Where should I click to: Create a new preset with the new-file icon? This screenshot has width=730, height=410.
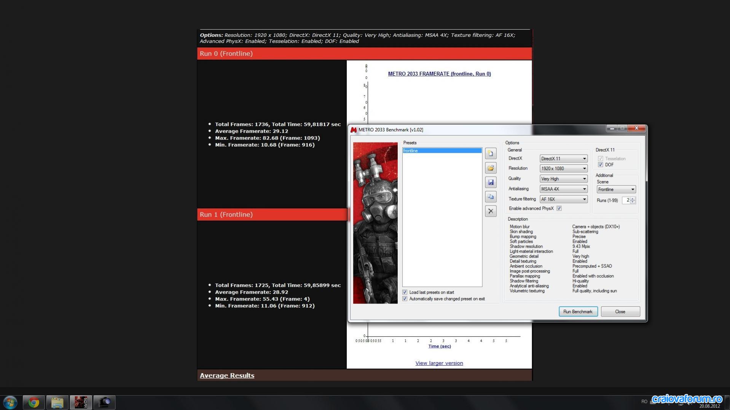pos(491,154)
